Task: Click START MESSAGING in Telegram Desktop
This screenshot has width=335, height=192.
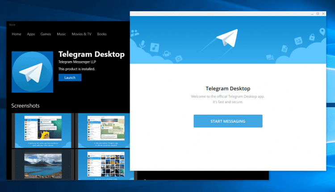Action: point(228,121)
